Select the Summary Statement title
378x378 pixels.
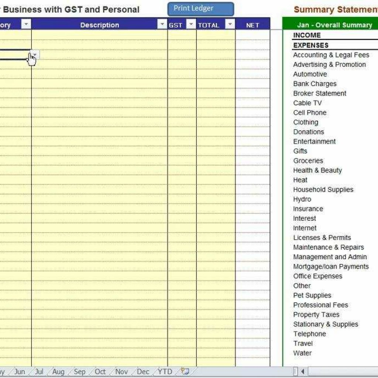(336, 9)
